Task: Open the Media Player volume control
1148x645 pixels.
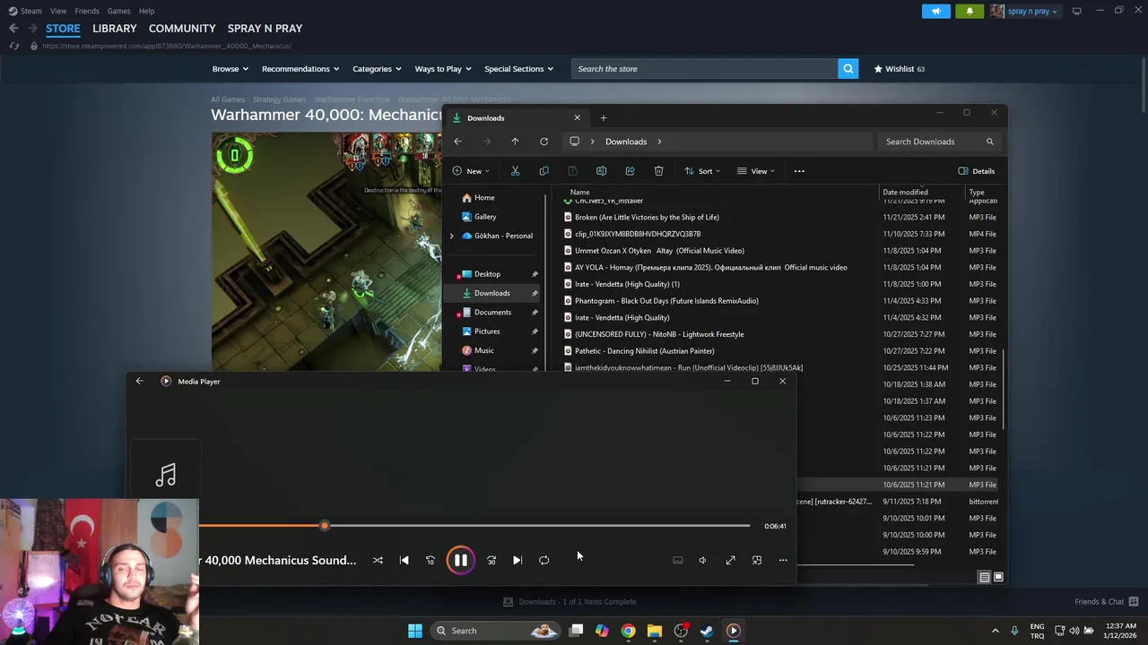Action: 703,560
